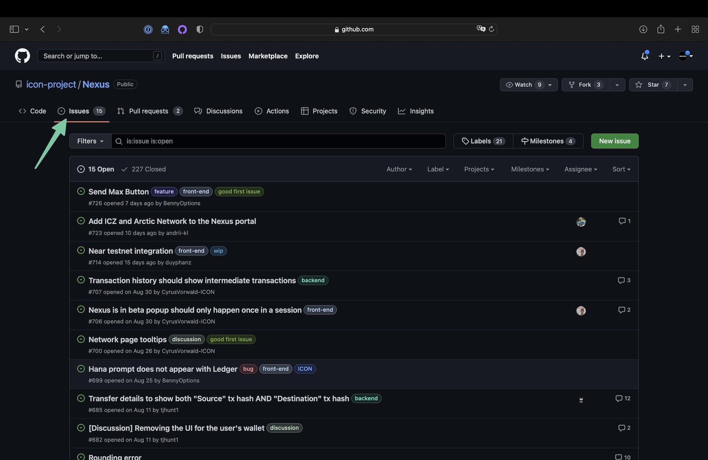Open the Sort dropdown

tap(621, 169)
